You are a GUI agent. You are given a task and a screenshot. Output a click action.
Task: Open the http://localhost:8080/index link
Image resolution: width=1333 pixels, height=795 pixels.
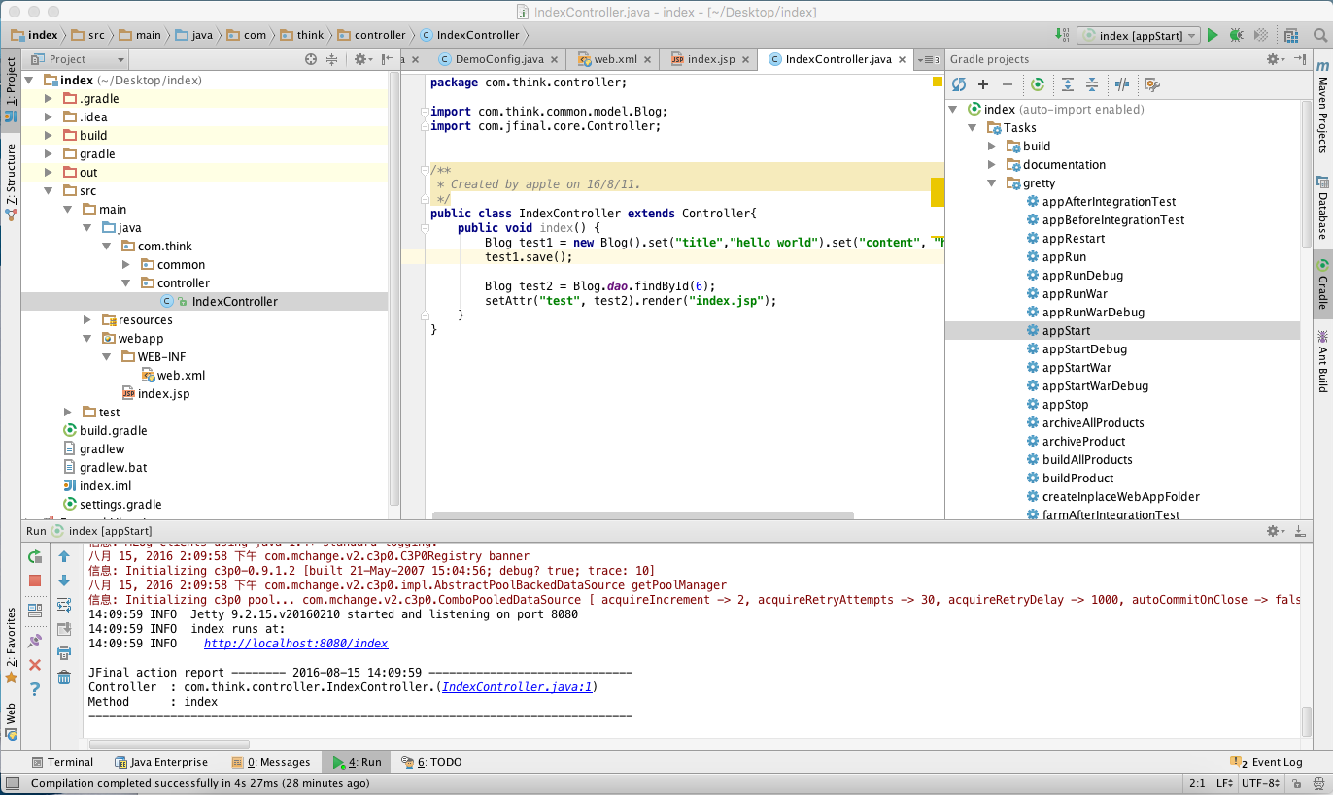point(295,644)
